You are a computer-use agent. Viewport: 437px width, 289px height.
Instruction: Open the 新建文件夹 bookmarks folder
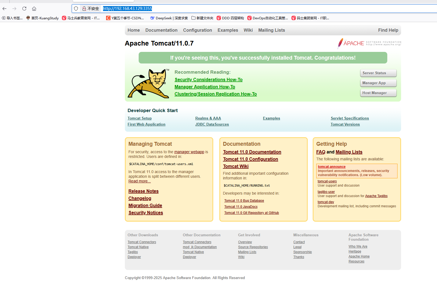click(202, 18)
